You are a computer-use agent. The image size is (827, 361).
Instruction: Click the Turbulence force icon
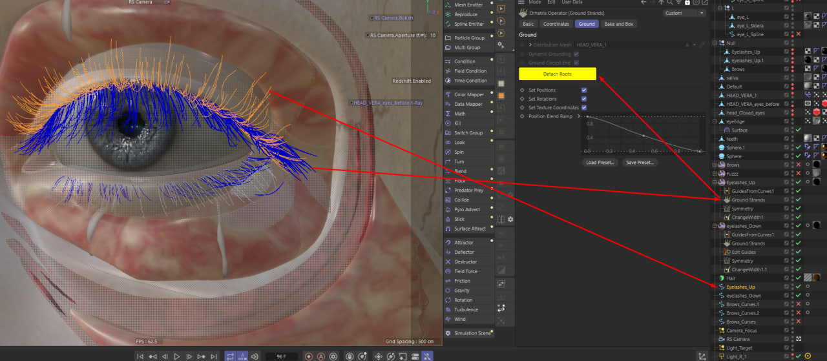[449, 310]
